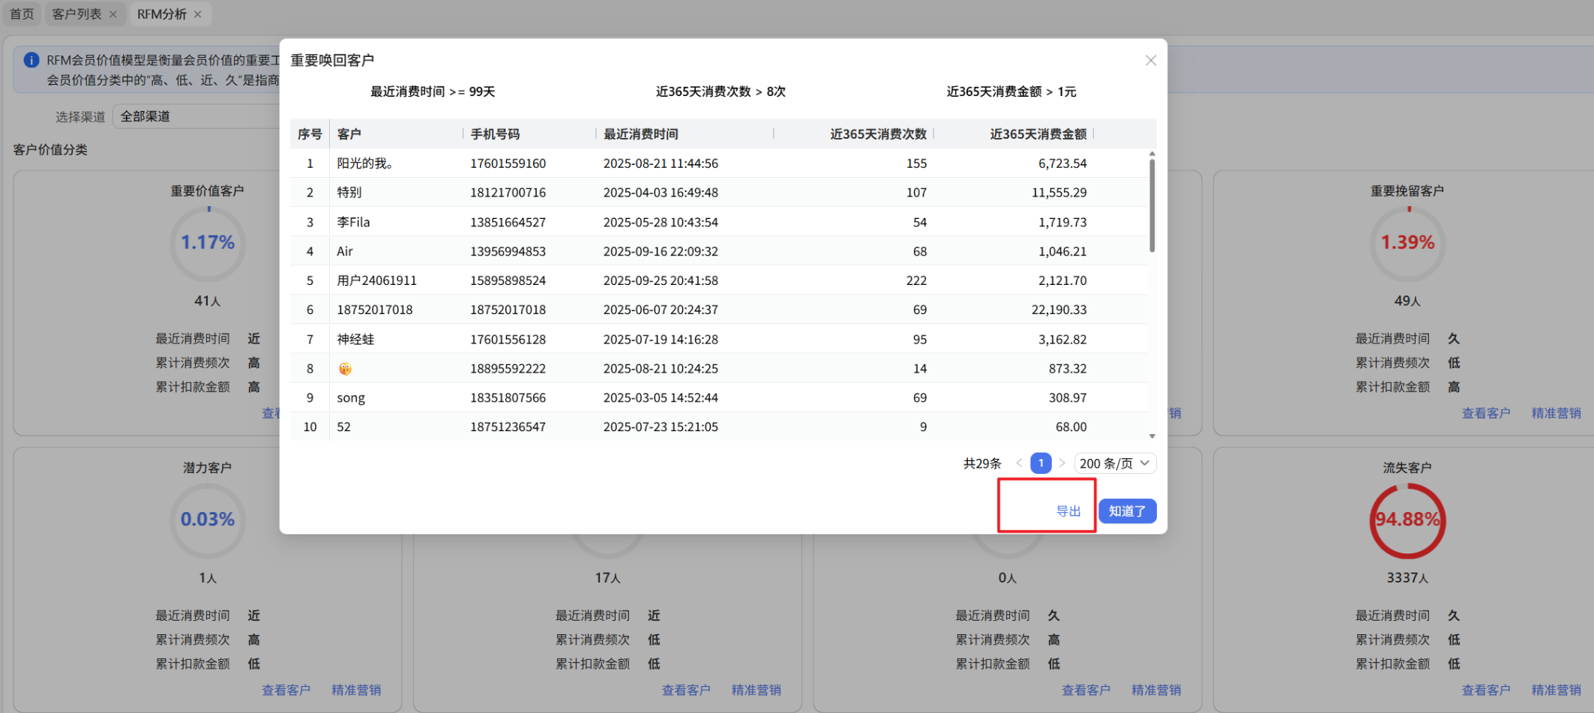Open 查看客户 link in 重要挽留客户 card

(x=1486, y=413)
